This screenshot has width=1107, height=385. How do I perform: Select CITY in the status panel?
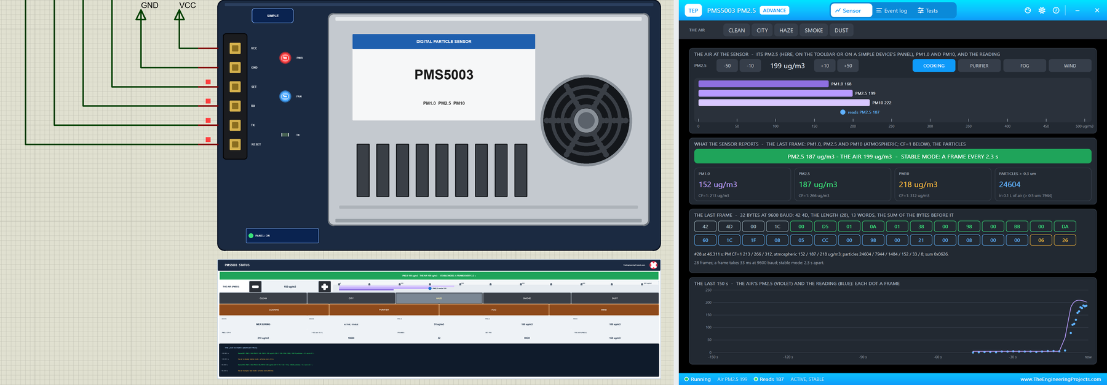point(351,298)
